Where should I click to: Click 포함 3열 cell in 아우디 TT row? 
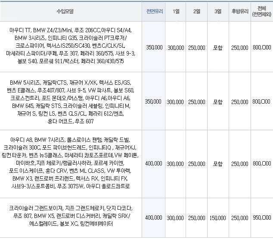click(x=218, y=48)
